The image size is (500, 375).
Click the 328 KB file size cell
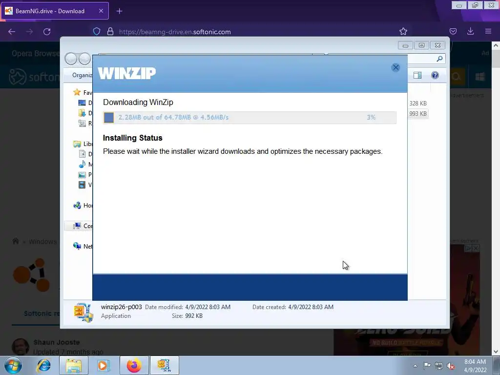click(x=418, y=104)
